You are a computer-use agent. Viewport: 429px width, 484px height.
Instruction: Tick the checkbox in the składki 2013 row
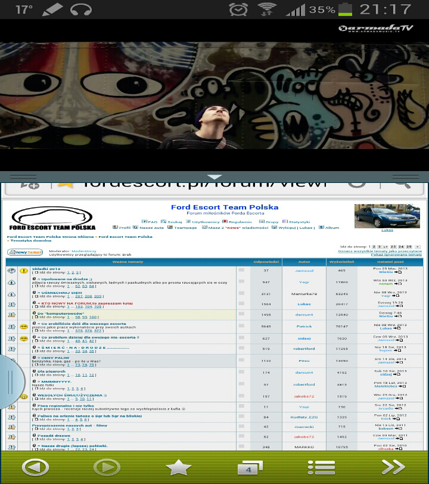(241, 271)
